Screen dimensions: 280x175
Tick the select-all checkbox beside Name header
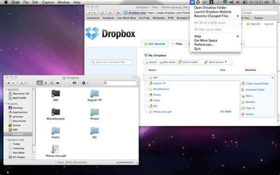click(x=146, y=70)
